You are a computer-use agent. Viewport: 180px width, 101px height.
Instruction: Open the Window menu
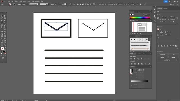point(37,1)
